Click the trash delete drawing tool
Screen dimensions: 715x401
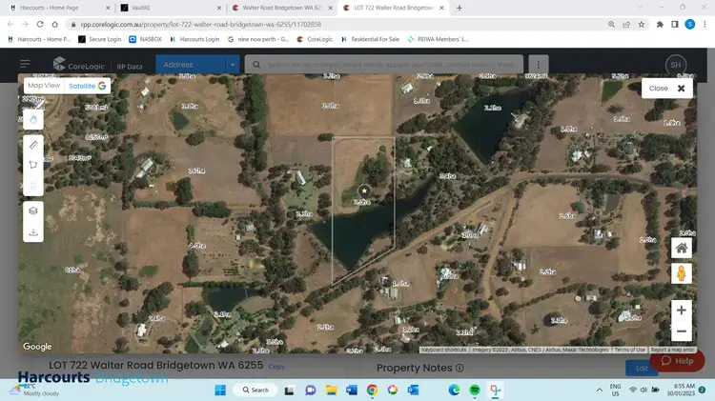33,186
